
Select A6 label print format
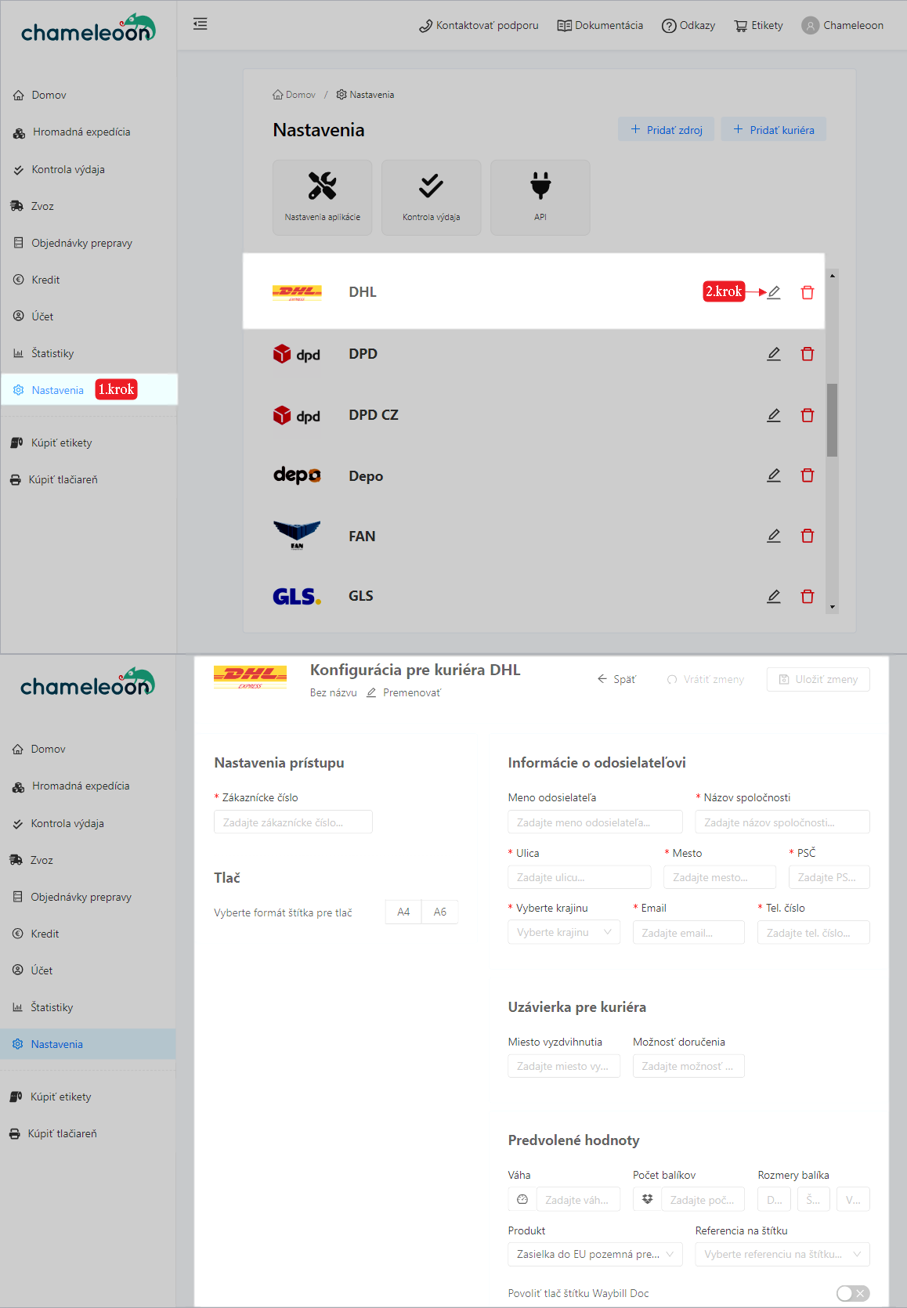(x=439, y=912)
